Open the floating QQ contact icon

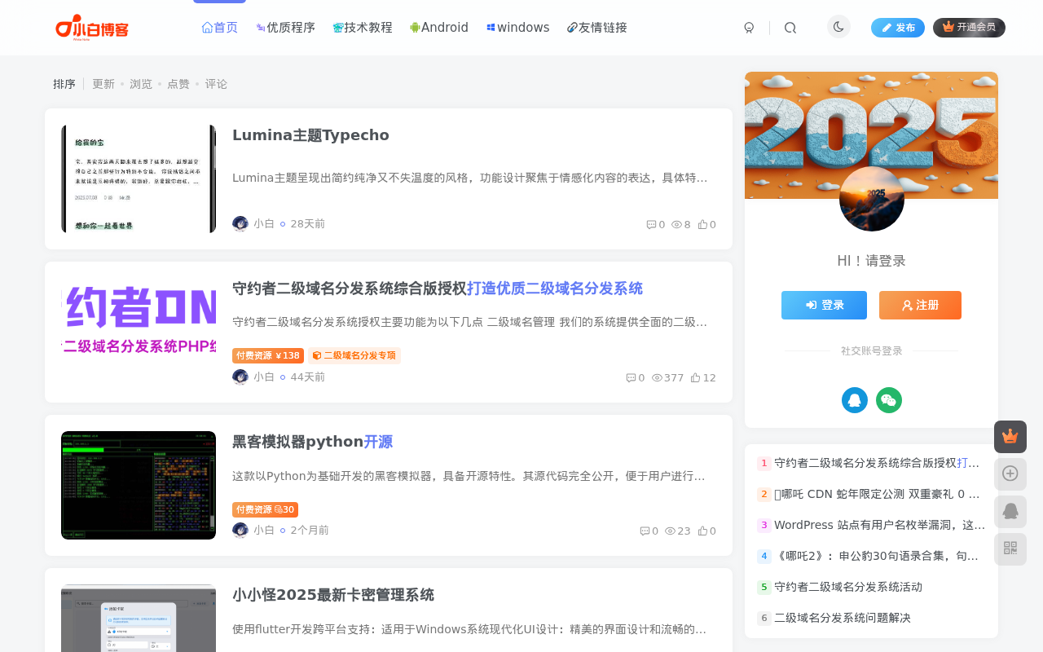point(1010,511)
